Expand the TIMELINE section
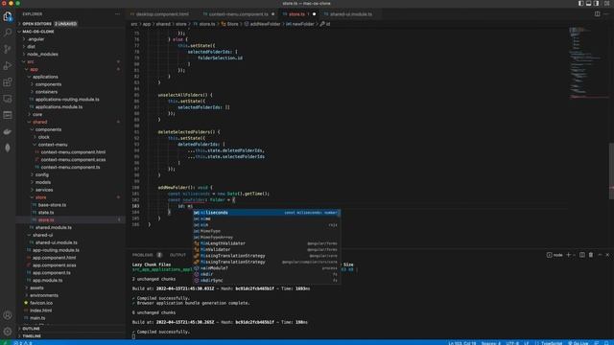614x345 pixels. [x=70, y=336]
